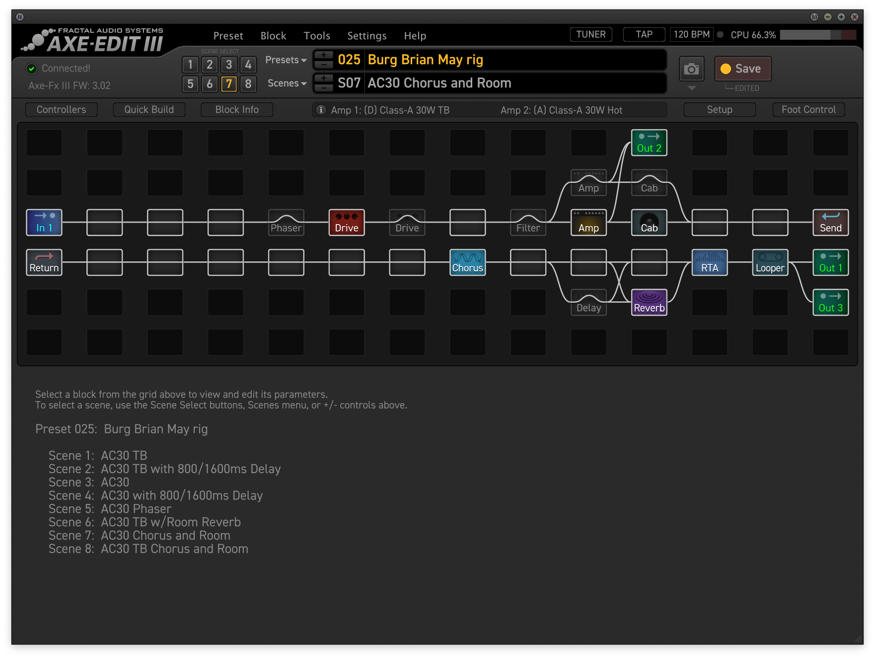Image resolution: width=875 pixels, height=658 pixels.
Task: Click the 120 BPM tempo field
Action: 692,35
